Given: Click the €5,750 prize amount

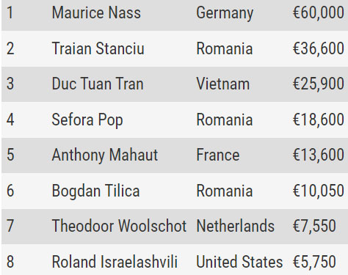Looking at the screenshot, I should [x=314, y=262].
